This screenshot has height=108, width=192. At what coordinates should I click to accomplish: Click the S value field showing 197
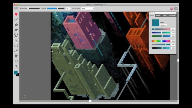click(173, 44)
